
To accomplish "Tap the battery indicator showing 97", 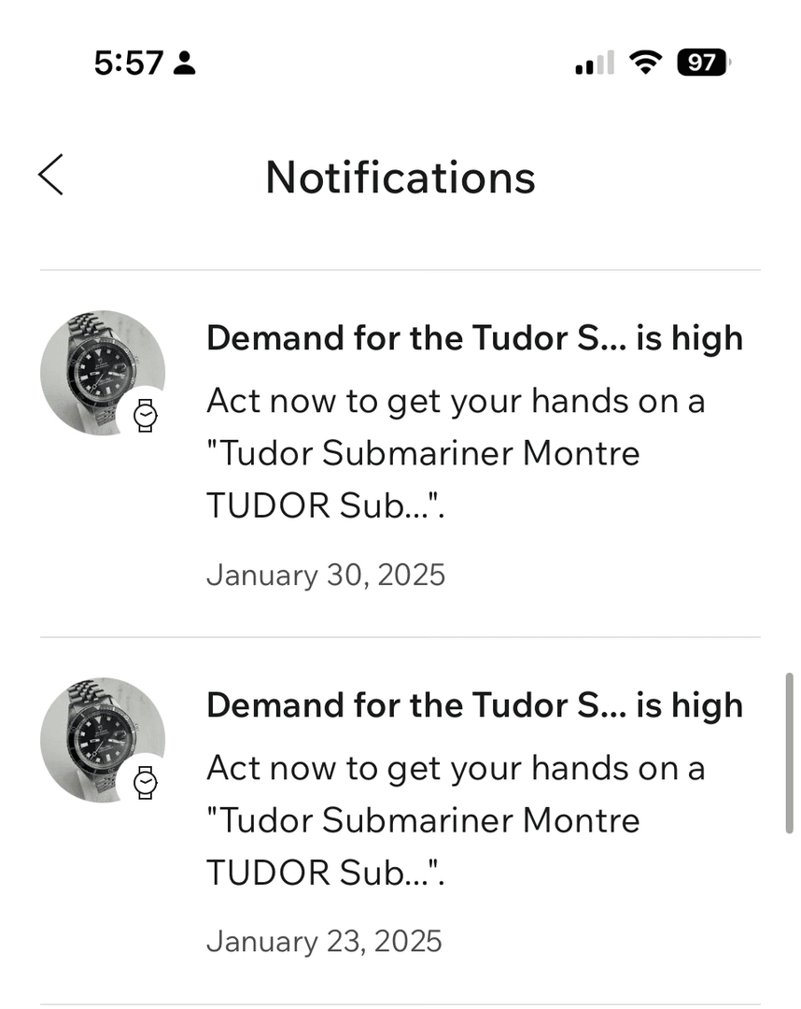I will click(x=703, y=63).
